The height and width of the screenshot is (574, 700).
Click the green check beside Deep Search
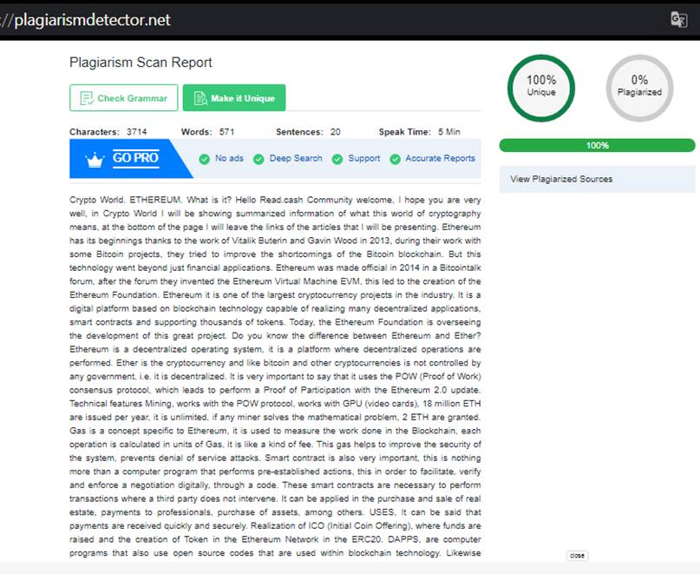click(x=258, y=159)
